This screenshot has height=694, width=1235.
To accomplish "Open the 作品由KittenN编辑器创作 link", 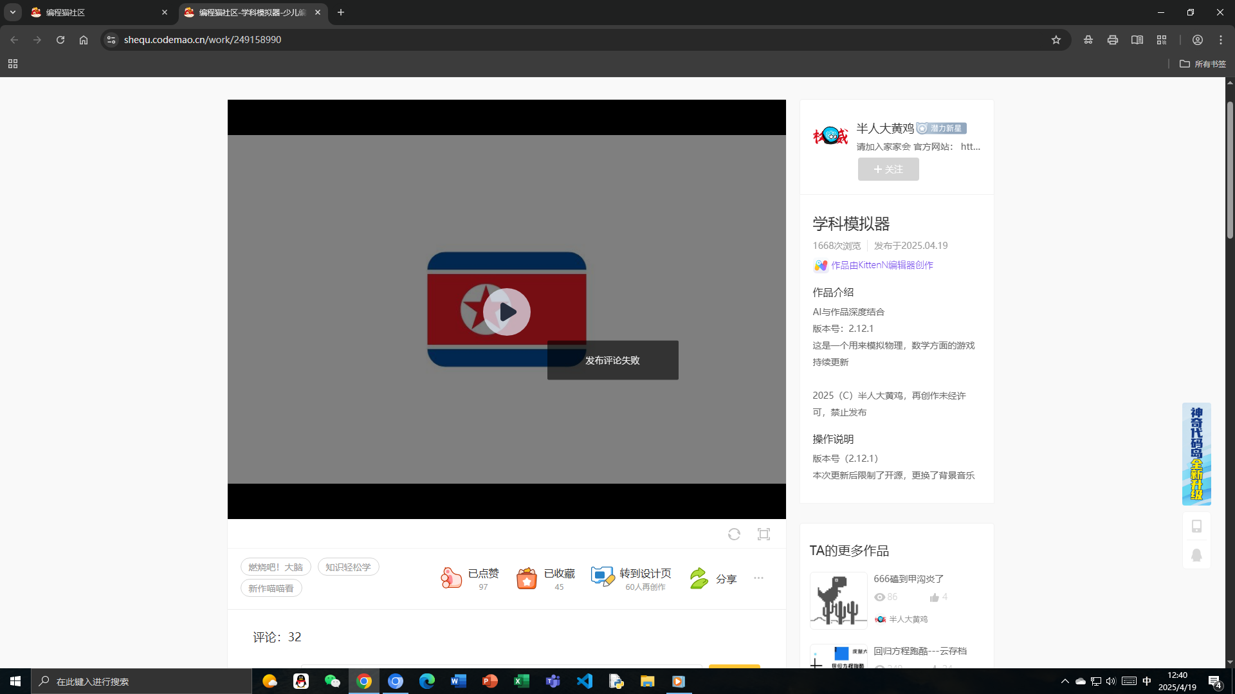I will point(882,265).
